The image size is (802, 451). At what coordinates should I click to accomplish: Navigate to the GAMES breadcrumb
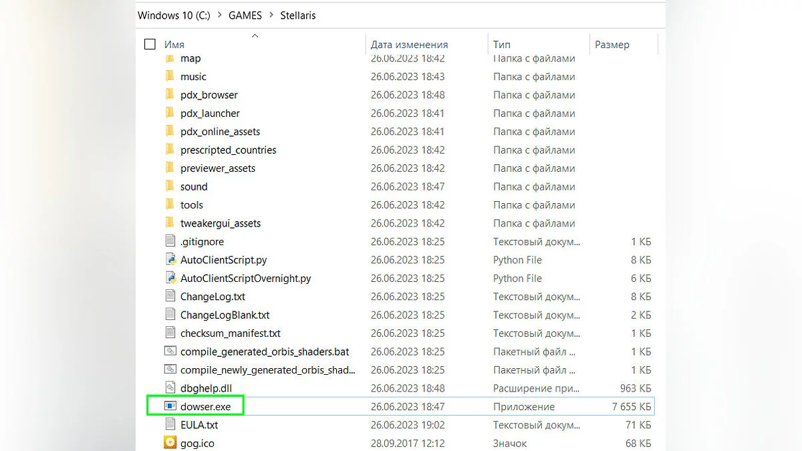246,15
